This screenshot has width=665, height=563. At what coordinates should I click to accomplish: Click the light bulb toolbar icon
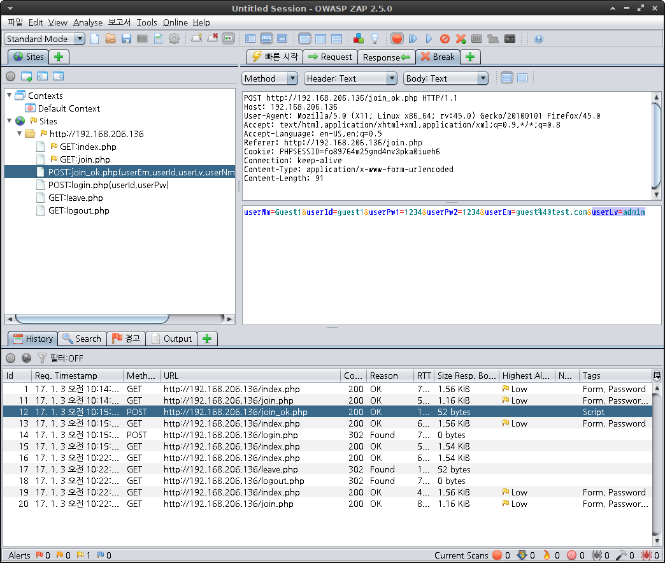[x=375, y=39]
